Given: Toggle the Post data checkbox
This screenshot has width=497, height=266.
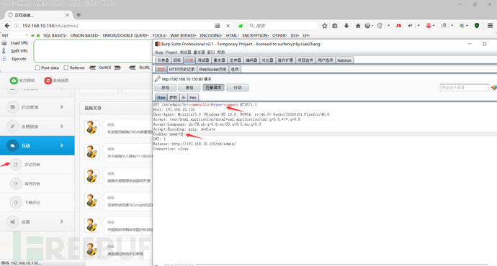Looking at the screenshot, I should pos(37,68).
